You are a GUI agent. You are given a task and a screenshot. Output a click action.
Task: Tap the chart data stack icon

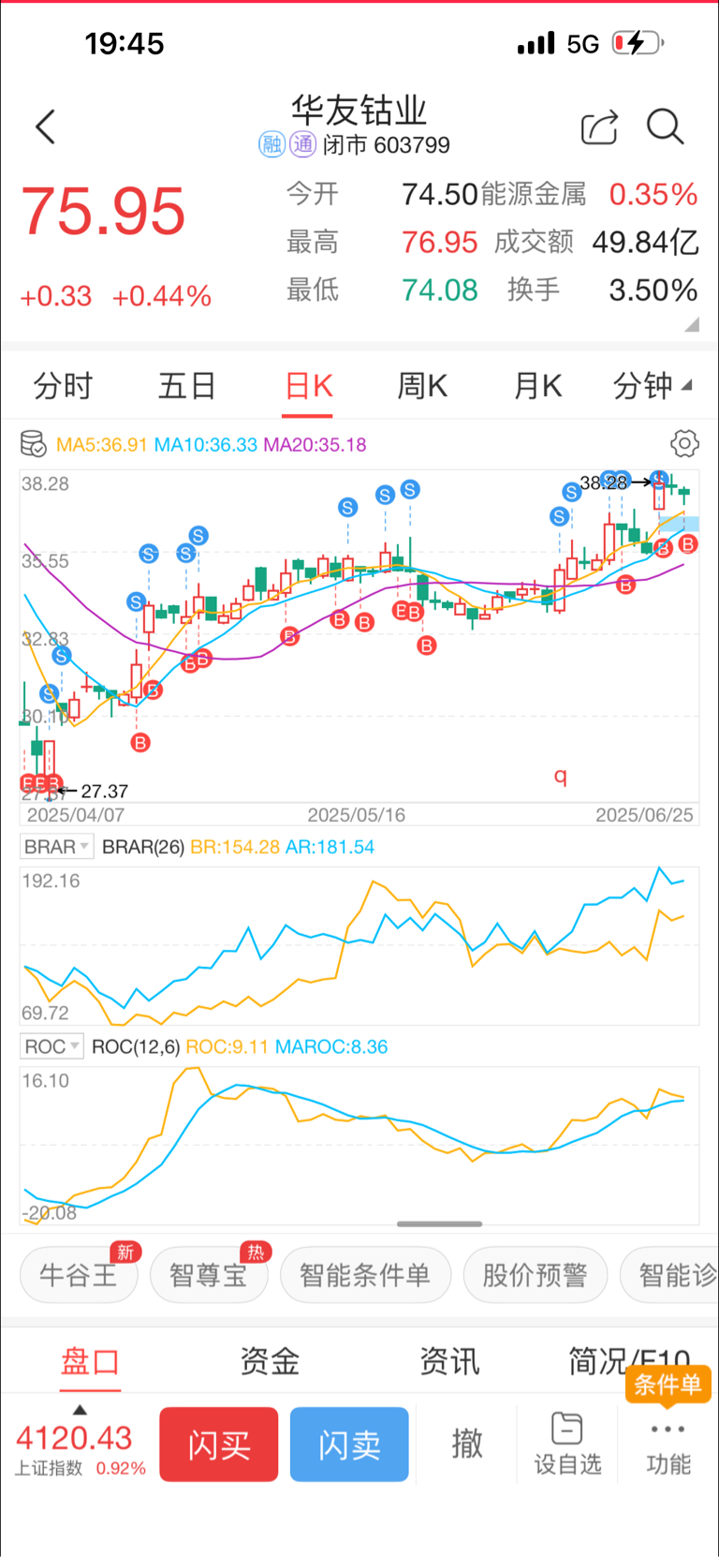[33, 444]
